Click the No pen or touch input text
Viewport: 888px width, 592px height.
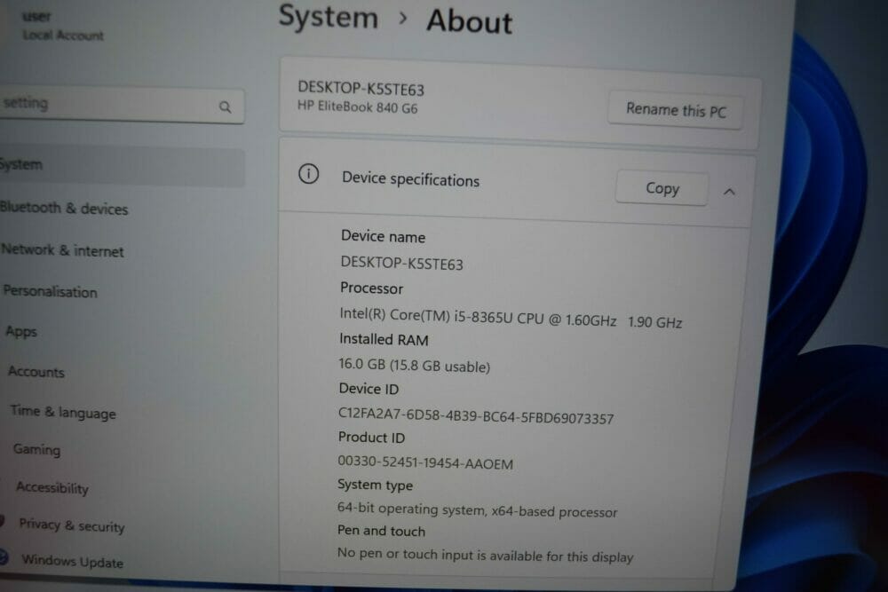tap(485, 555)
